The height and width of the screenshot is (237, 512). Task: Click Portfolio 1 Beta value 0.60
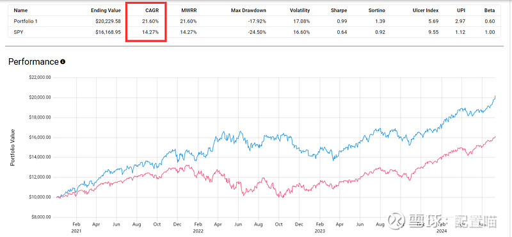tap(490, 21)
